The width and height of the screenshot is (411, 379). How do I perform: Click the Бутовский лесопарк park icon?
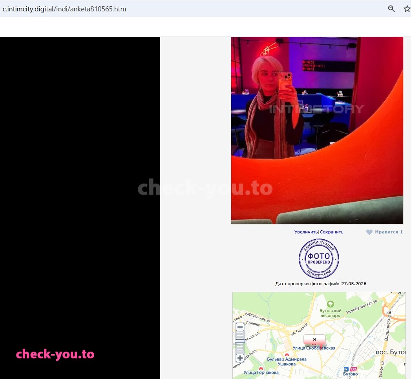[331, 304]
